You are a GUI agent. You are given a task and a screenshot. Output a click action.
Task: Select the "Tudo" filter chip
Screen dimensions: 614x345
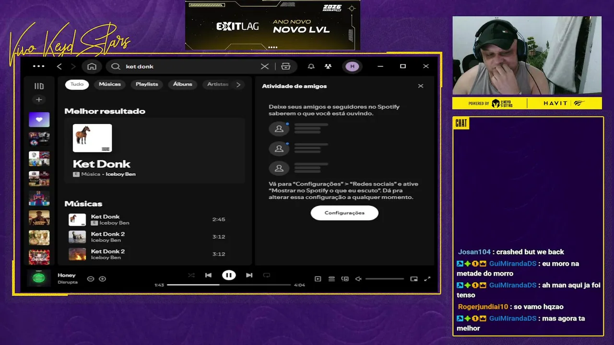77,84
